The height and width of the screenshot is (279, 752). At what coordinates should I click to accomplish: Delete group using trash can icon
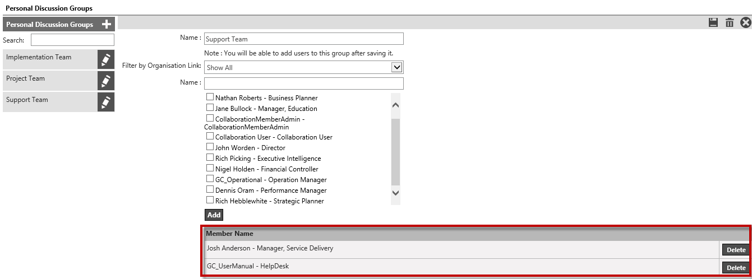pos(730,22)
